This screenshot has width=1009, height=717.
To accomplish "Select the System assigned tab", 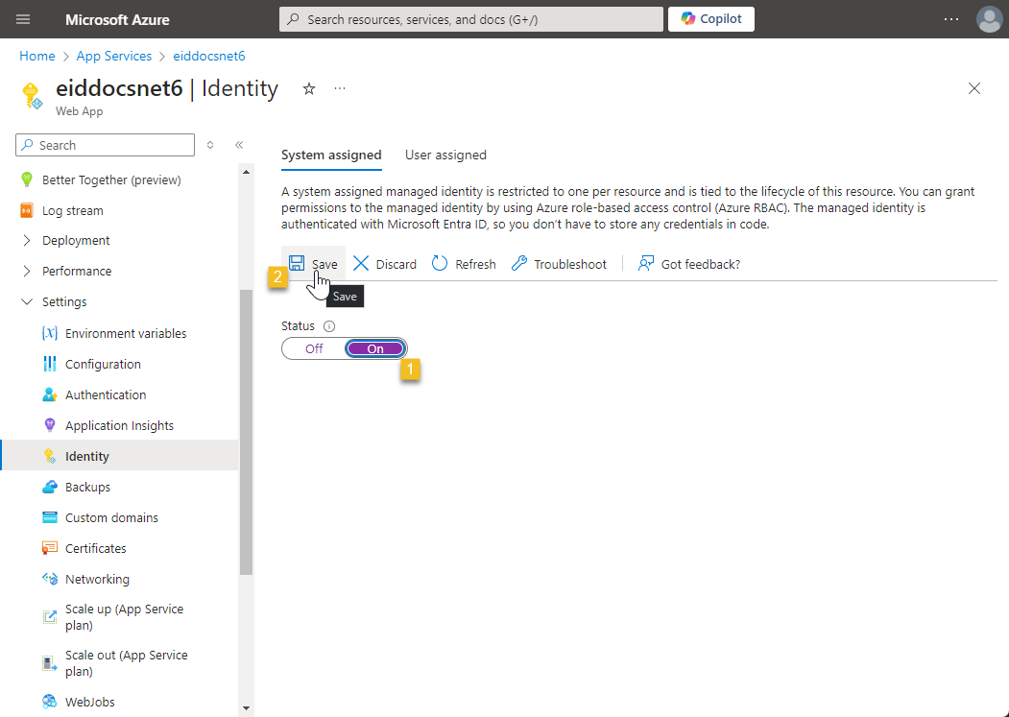I will [x=331, y=155].
